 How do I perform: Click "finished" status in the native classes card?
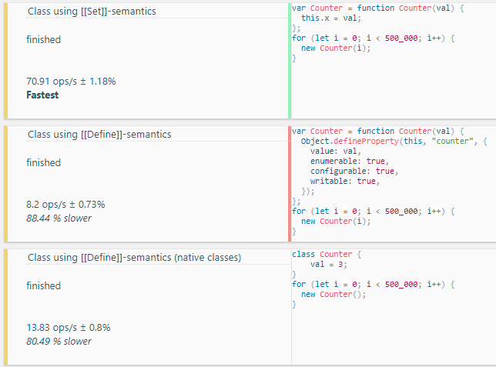point(43,286)
